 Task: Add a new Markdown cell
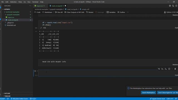click(x=47, y=12)
